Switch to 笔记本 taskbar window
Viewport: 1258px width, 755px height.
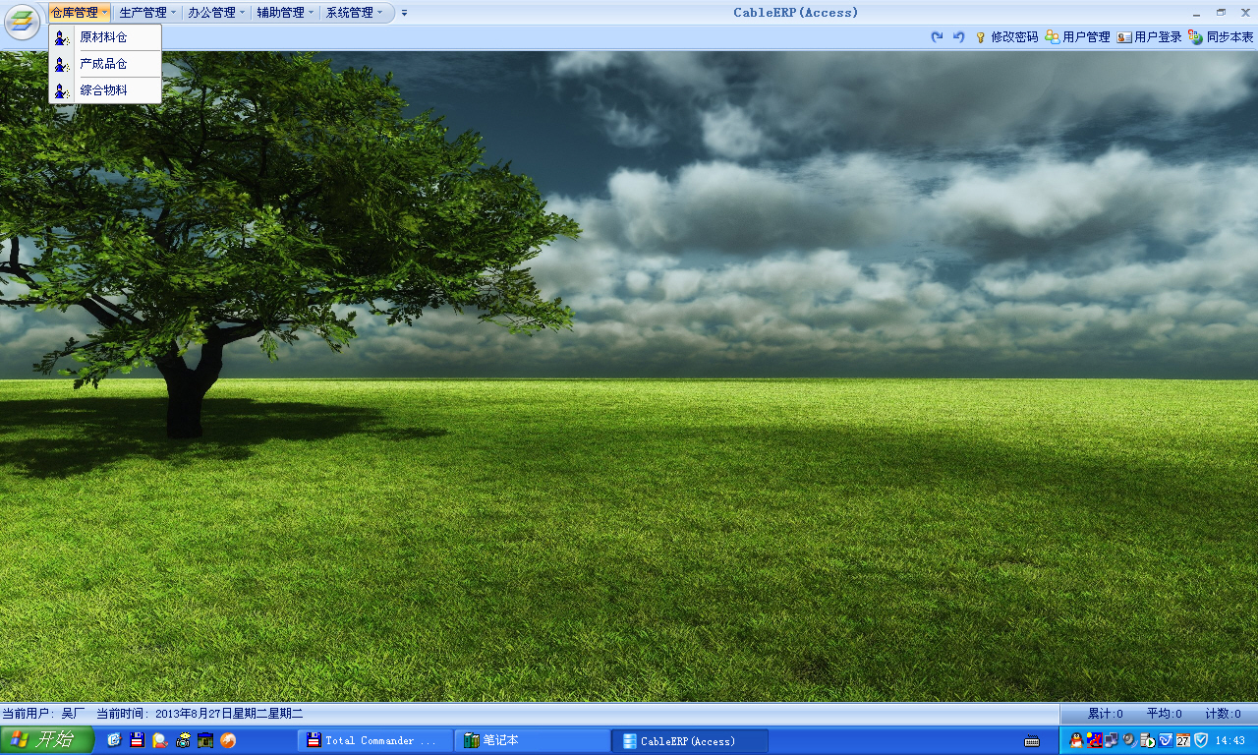[532, 740]
